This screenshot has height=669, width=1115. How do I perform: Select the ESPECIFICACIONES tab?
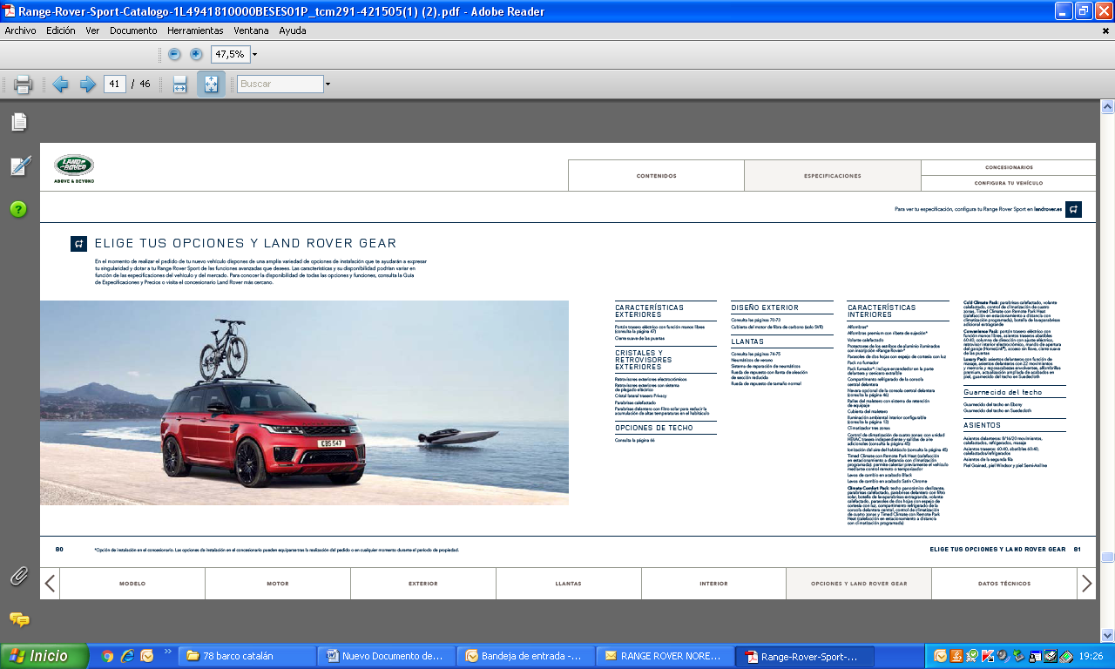(x=833, y=176)
